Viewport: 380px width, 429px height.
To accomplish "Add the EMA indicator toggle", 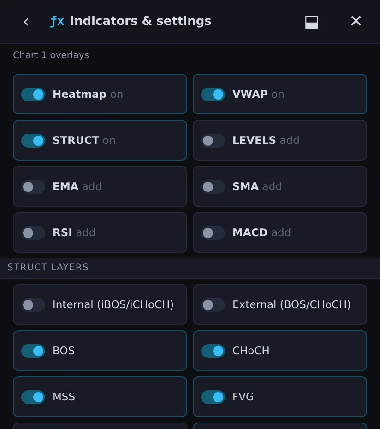I will tap(33, 187).
